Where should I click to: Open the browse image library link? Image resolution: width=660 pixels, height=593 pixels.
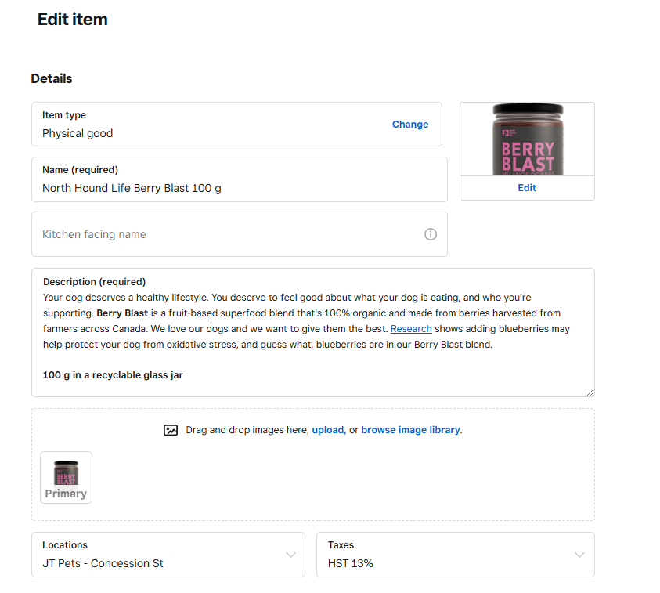tap(410, 430)
